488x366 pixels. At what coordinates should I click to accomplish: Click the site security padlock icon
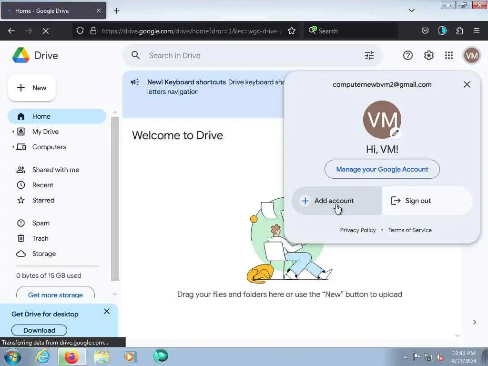tap(93, 31)
